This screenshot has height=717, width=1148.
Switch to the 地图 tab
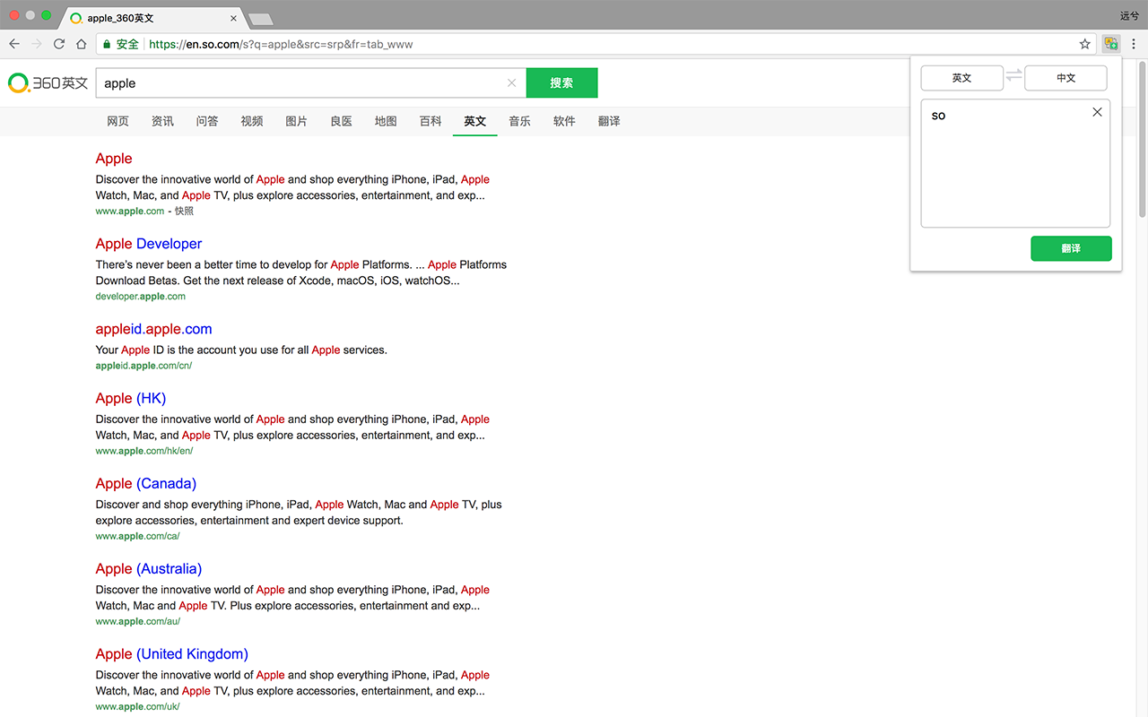tap(386, 121)
